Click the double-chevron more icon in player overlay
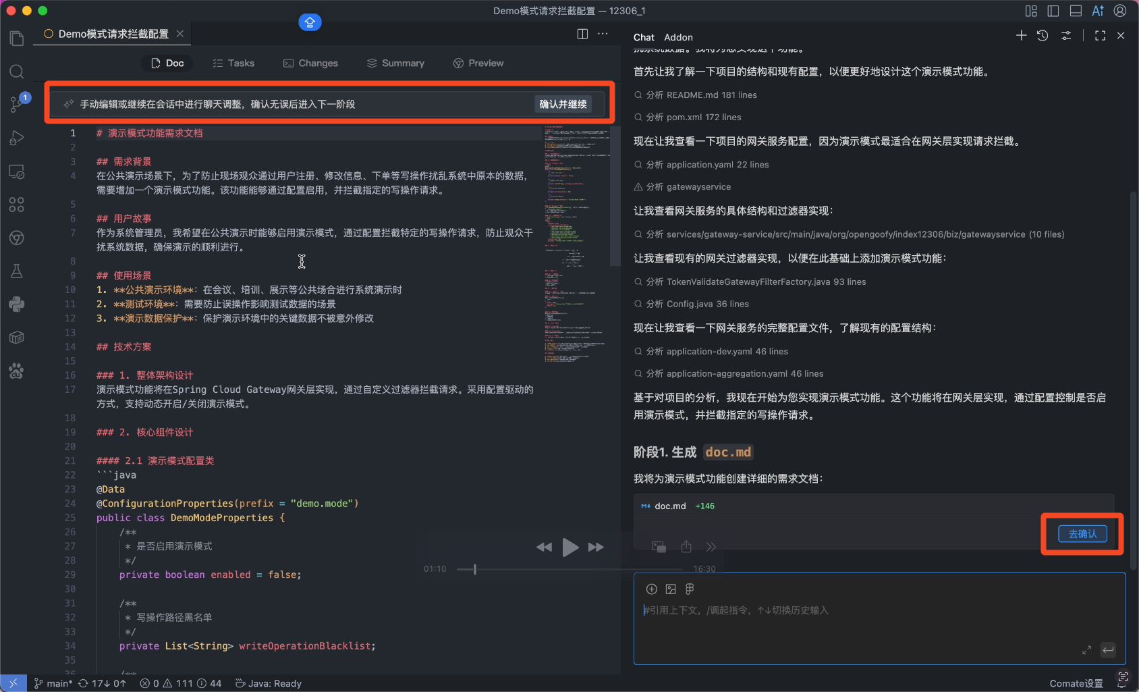 click(x=711, y=547)
